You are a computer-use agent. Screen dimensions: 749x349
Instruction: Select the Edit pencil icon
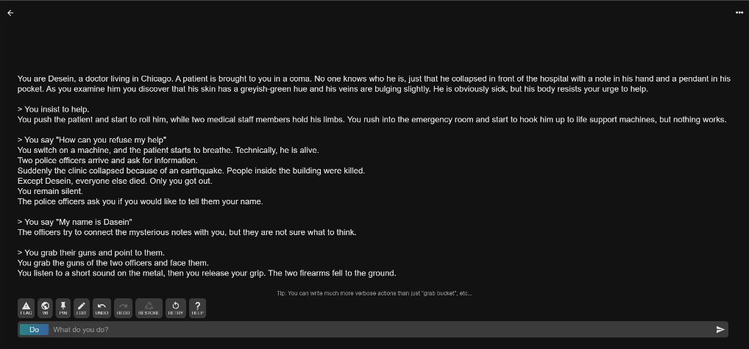point(81,308)
